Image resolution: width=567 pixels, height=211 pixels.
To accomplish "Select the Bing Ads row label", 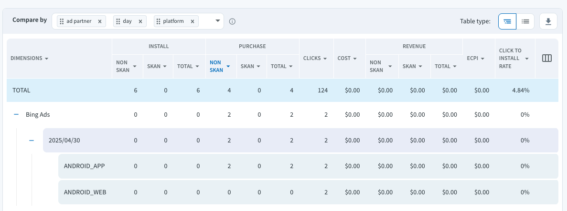I will (x=38, y=115).
